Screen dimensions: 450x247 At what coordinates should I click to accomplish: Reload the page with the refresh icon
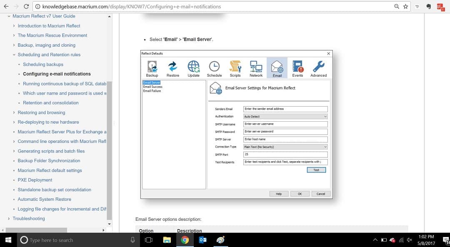pos(26,6)
